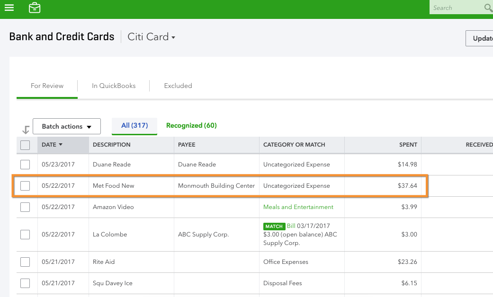Open the Batch actions dropdown
Viewport: 493px width, 297px height.
click(x=66, y=126)
